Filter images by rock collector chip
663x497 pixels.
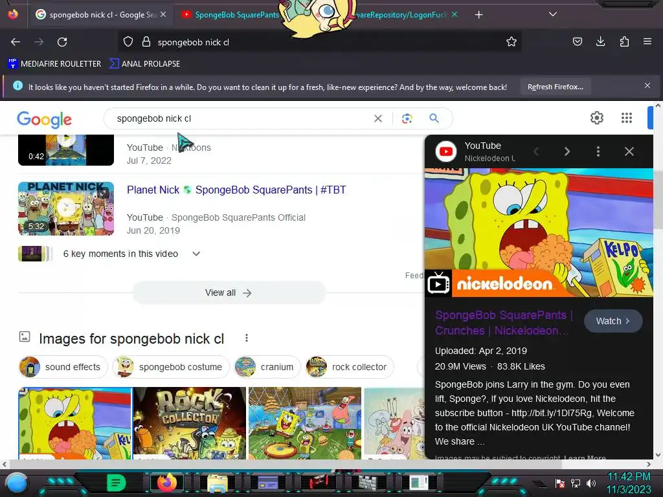(x=350, y=367)
